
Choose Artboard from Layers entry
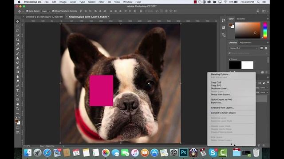[223, 108]
